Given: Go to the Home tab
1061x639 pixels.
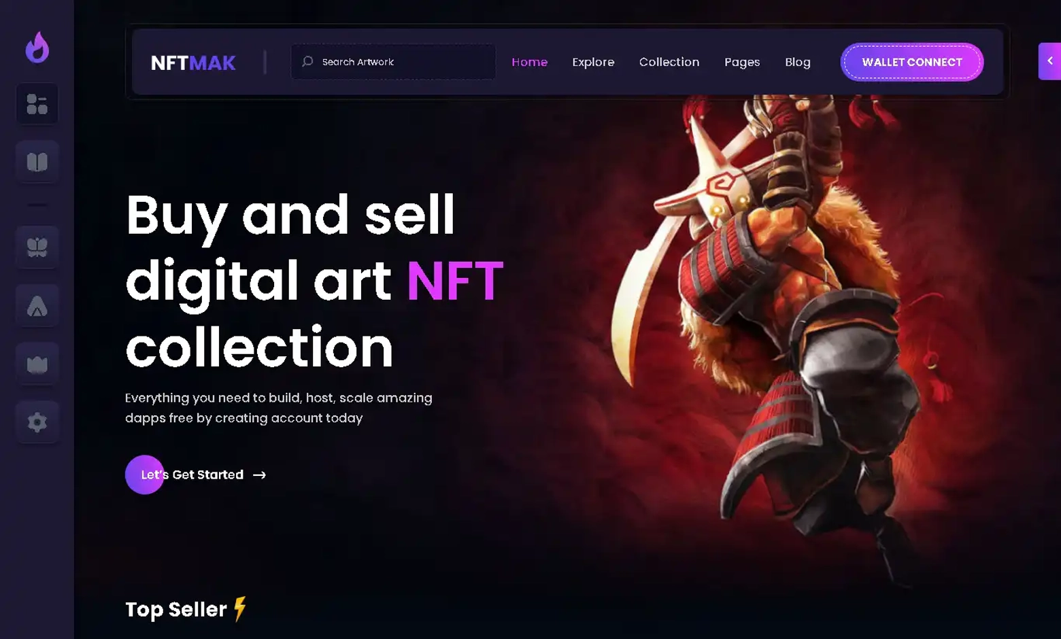Looking at the screenshot, I should [529, 62].
